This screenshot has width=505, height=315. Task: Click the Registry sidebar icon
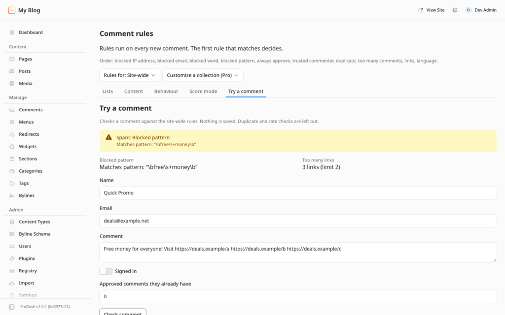[x=12, y=271]
